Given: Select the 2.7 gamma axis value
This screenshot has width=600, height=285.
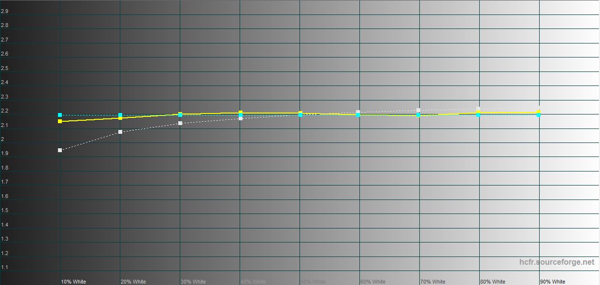Looking at the screenshot, I should (x=4, y=40).
